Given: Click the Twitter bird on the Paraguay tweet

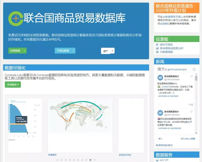Looking at the screenshot, I should point(191,112).
